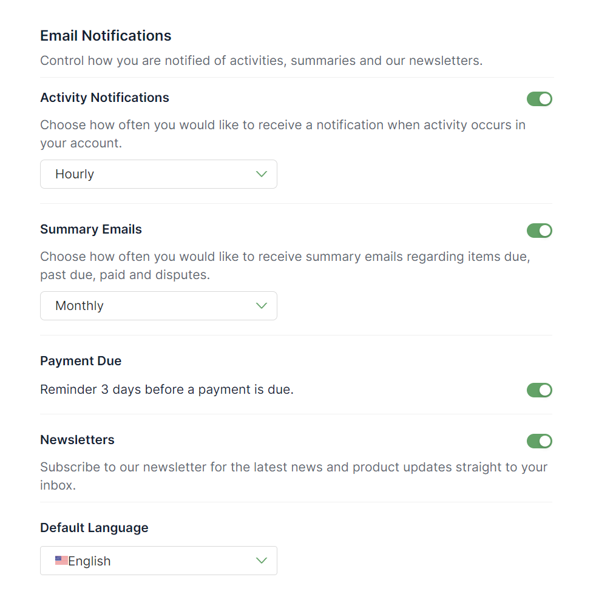
Task: Open the Hourly frequency dropdown
Action: pyautogui.click(x=158, y=174)
